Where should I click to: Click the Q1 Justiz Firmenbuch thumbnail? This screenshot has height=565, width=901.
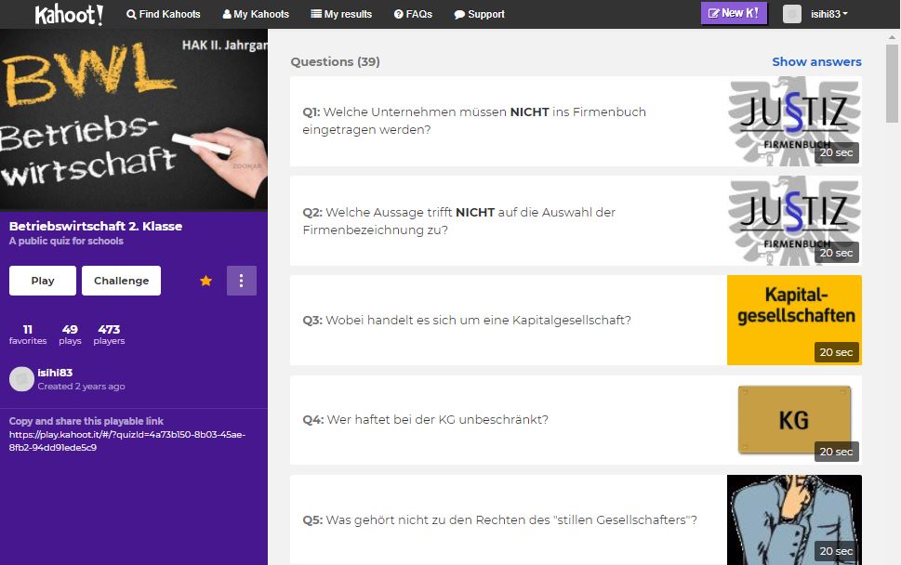[x=794, y=122]
